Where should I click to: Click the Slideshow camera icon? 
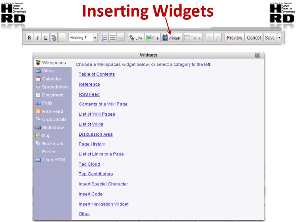[38, 127]
